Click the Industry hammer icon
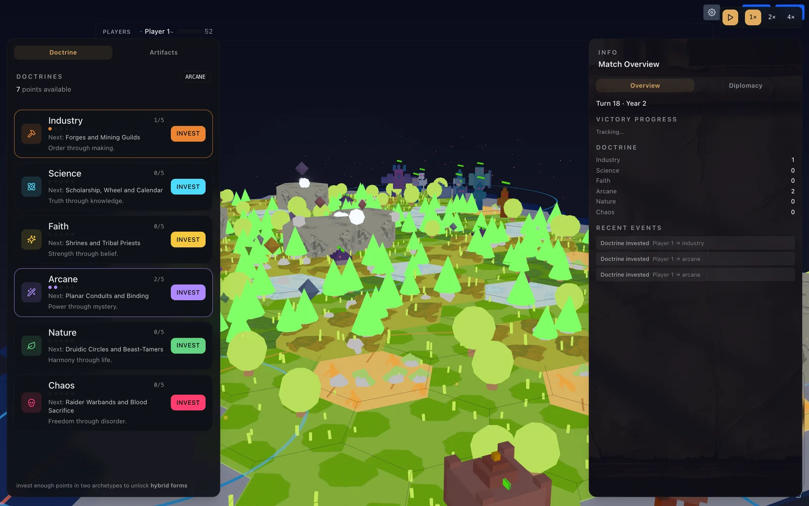The width and height of the screenshot is (809, 506). tap(31, 134)
